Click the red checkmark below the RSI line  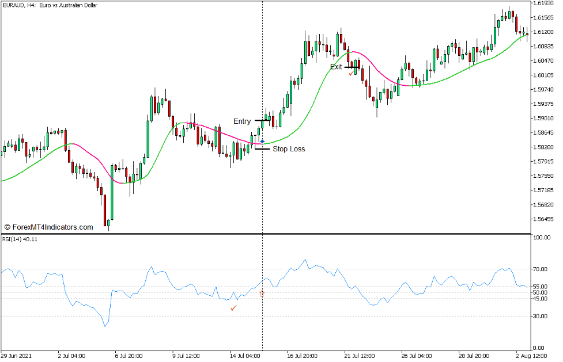point(233,308)
